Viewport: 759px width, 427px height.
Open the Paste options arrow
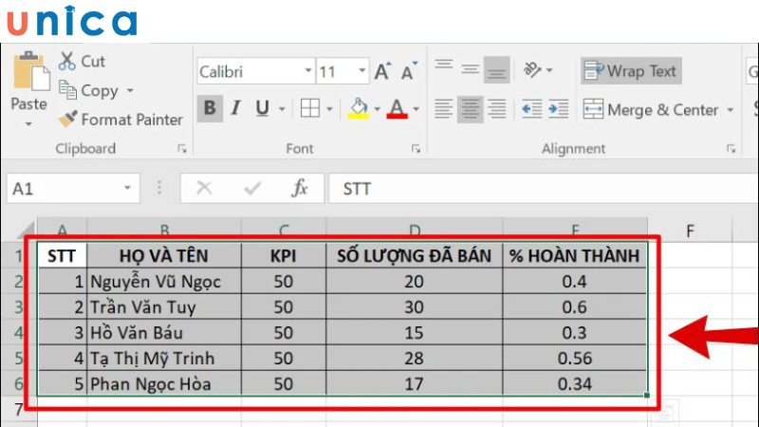point(28,124)
